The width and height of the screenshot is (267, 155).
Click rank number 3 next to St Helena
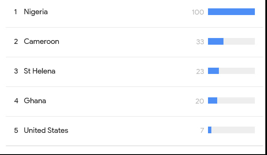click(x=16, y=71)
